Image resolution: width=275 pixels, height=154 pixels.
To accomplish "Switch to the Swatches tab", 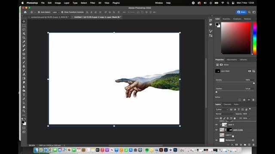I will pyautogui.click(x=226, y=19).
